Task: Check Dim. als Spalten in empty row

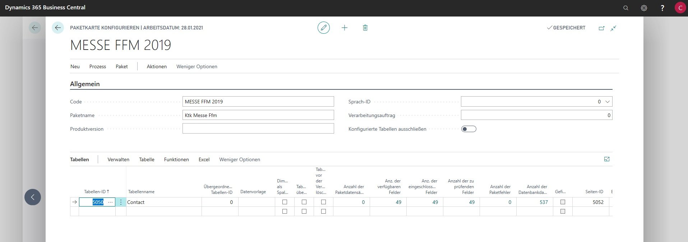Action: [285, 211]
